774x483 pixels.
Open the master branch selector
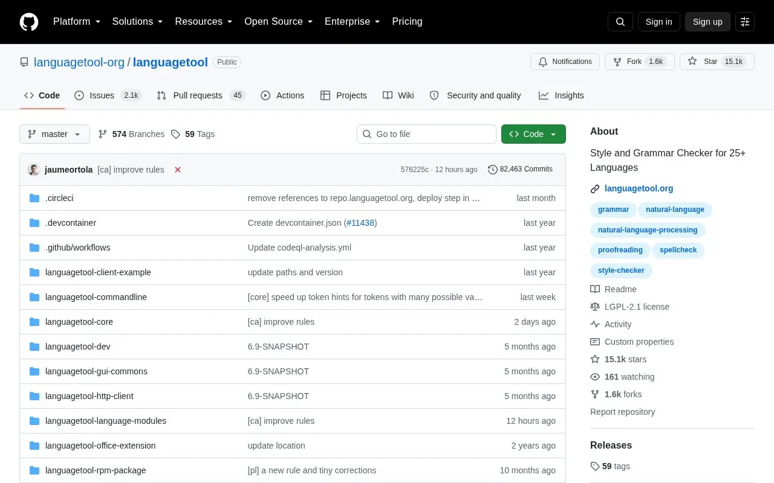54,134
